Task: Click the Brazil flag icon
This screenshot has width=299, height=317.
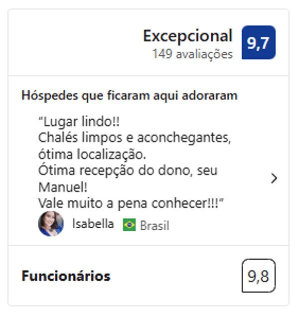Action: 130,225
